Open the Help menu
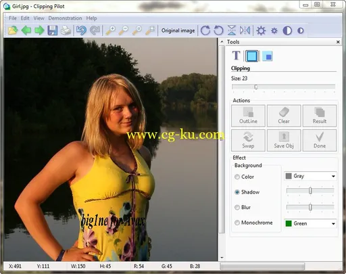 [91, 18]
